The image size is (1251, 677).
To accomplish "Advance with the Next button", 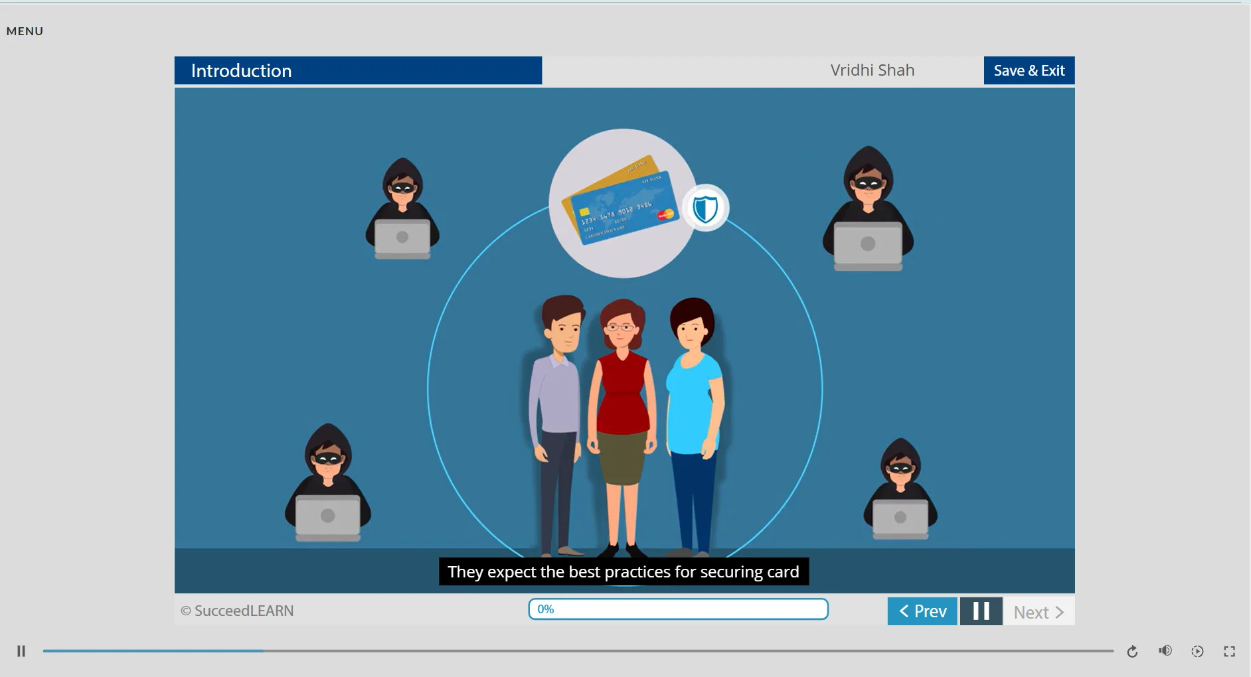I will 1039,612.
